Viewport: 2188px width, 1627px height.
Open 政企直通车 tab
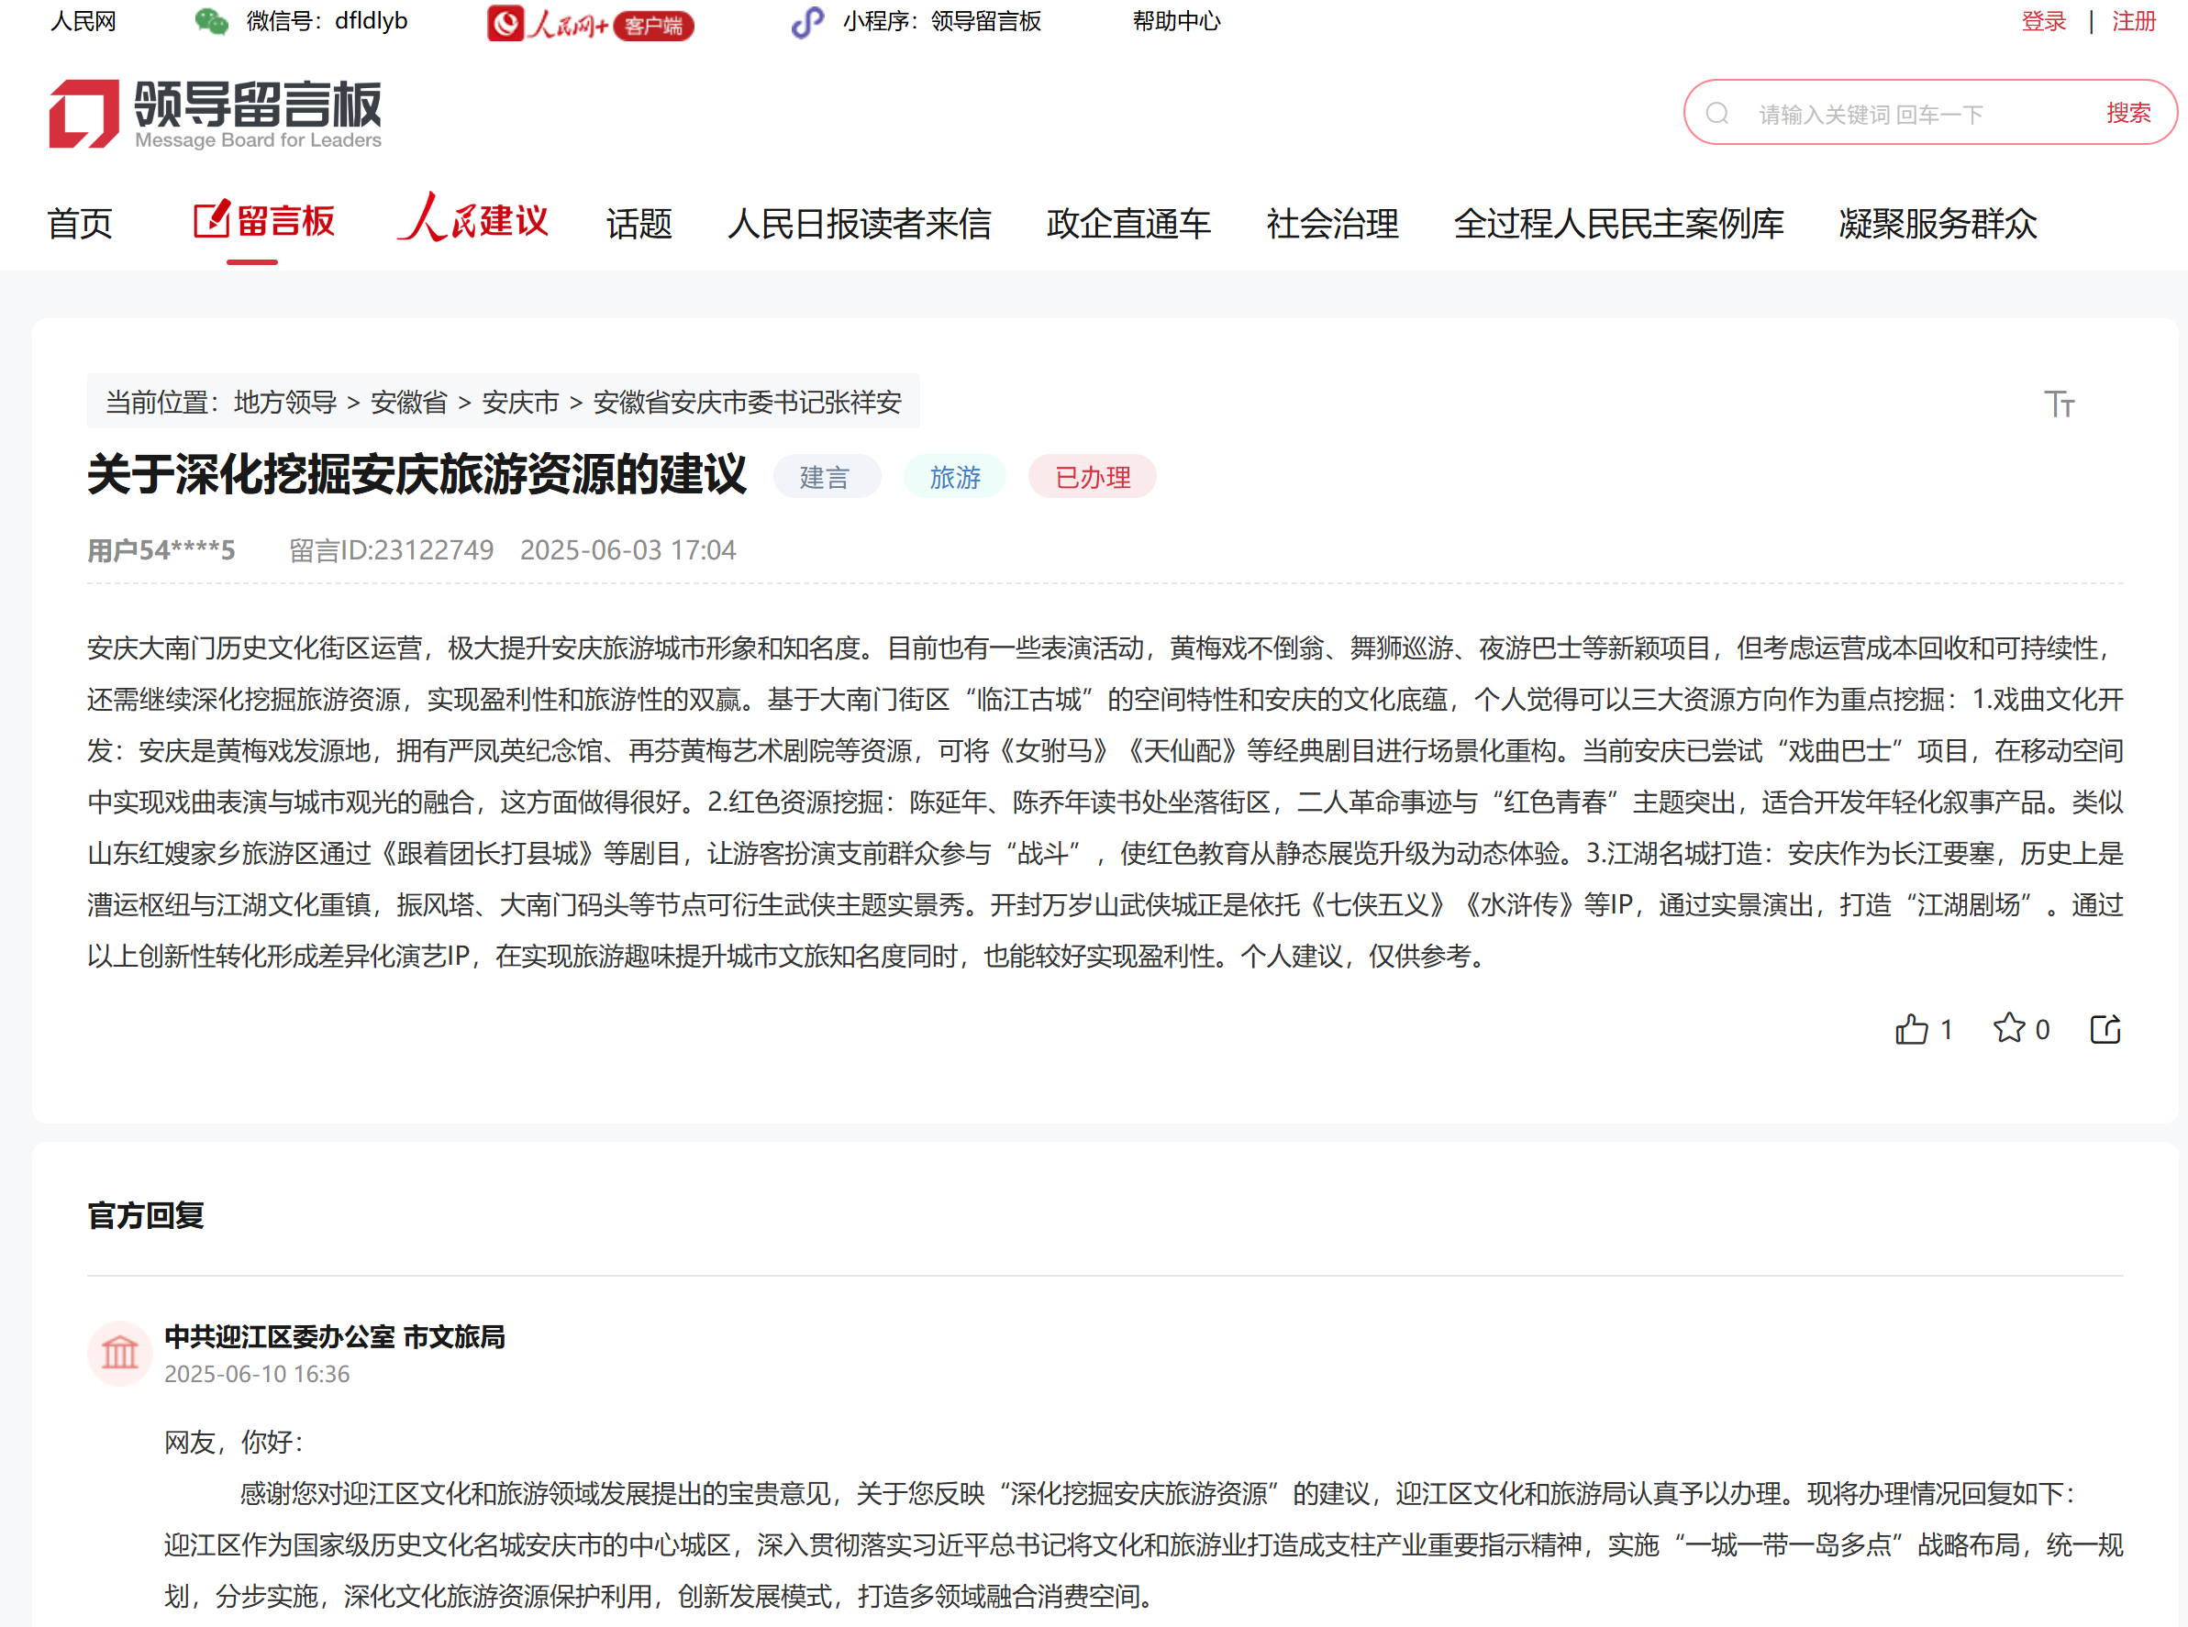click(1128, 224)
